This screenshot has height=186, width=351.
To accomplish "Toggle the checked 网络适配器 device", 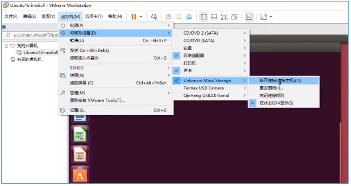I will point(211,56).
